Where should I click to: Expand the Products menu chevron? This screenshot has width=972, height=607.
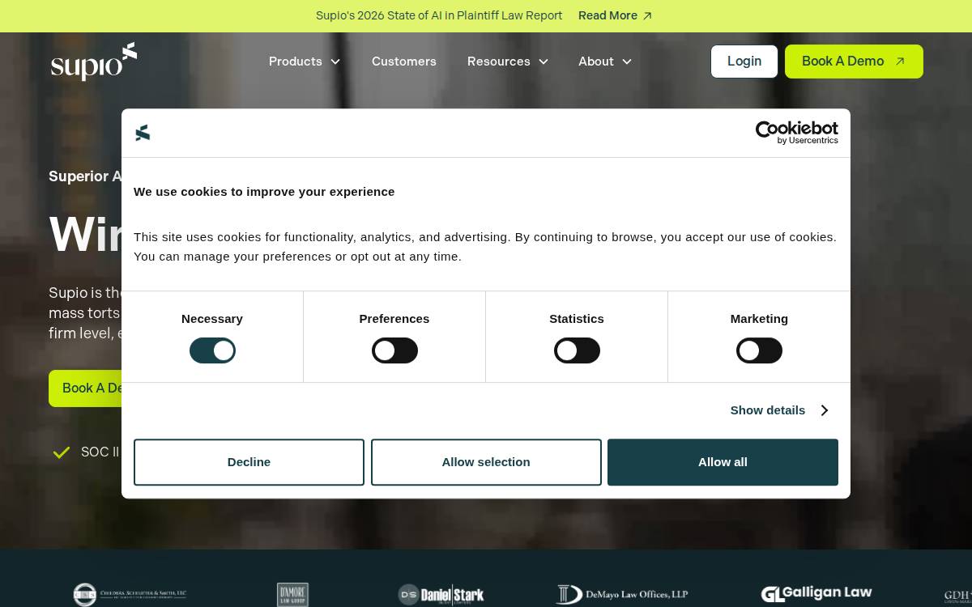(335, 62)
